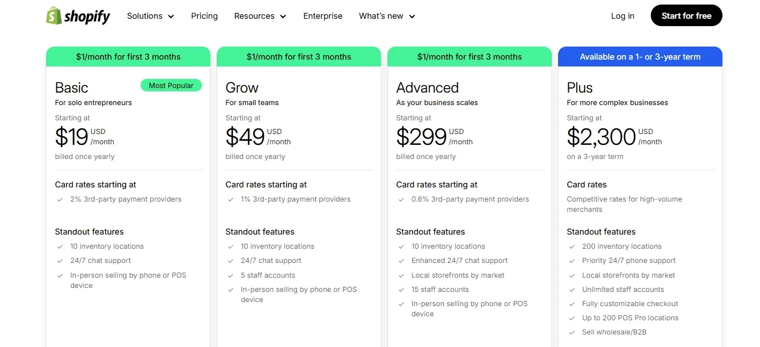The height and width of the screenshot is (347, 760).
Task: Click checkmark next to 200 inventory locations
Action: (x=572, y=246)
